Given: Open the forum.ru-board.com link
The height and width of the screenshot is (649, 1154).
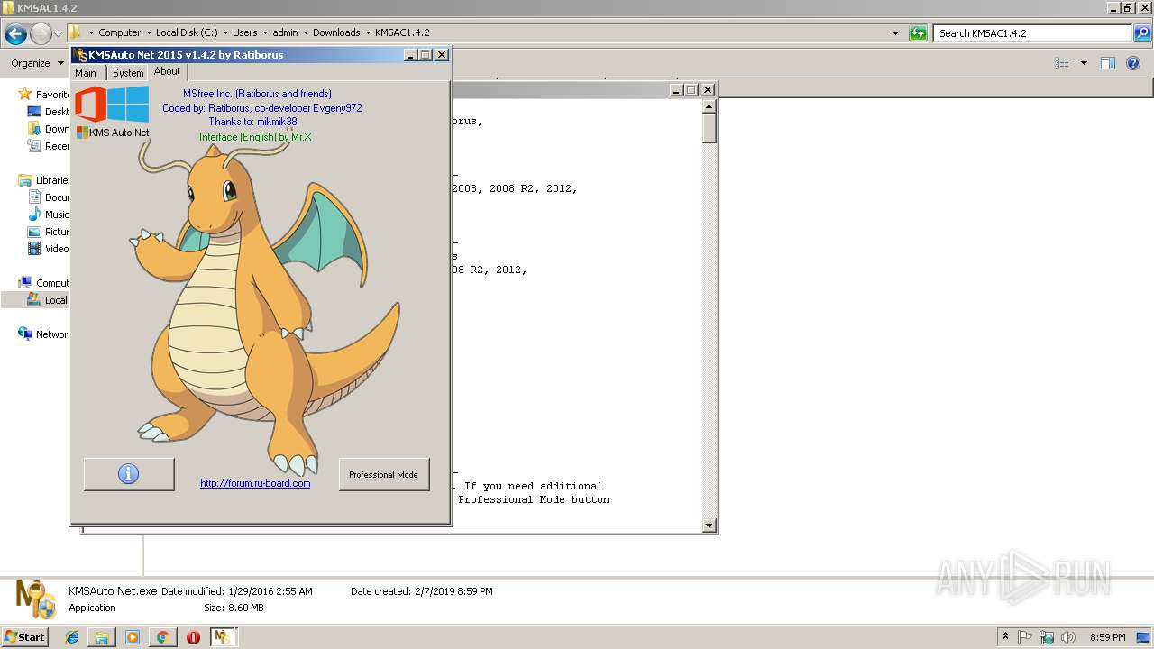Looking at the screenshot, I should click(x=255, y=483).
